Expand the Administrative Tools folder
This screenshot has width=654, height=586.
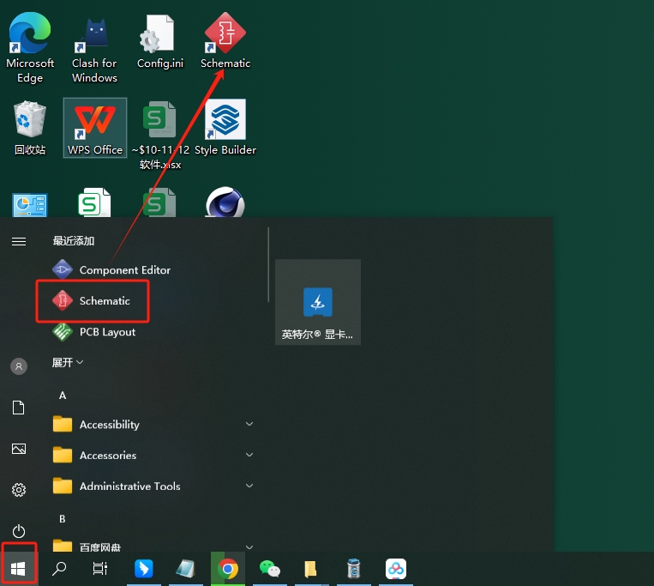(153, 486)
